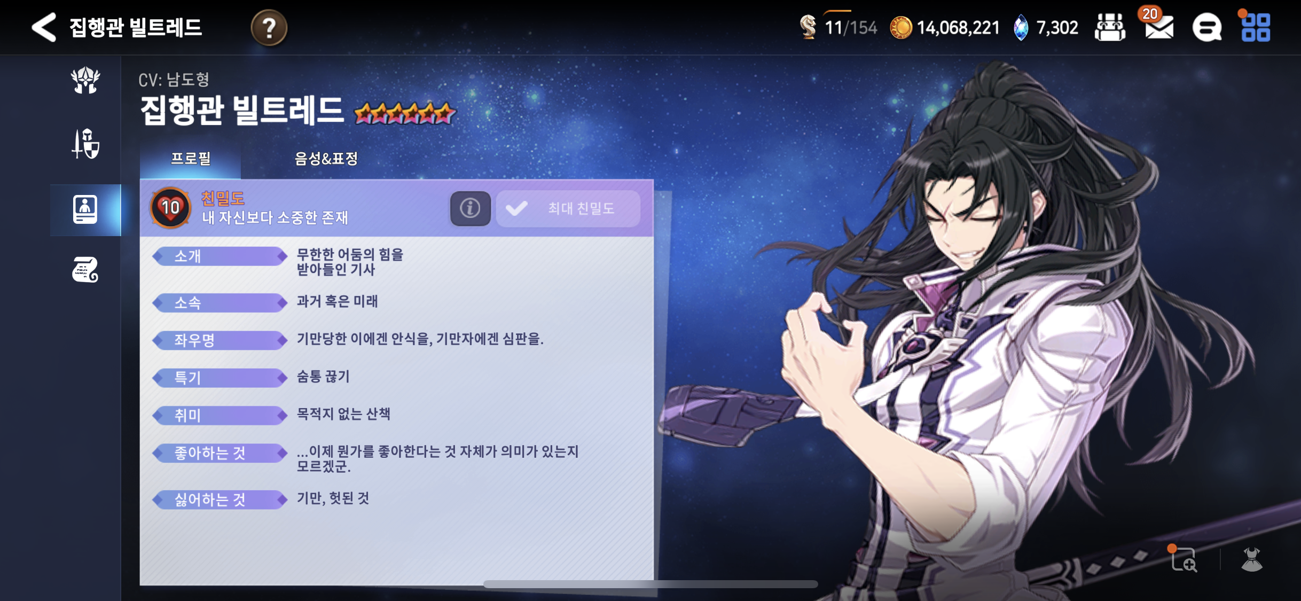Open the guild castle icon
The height and width of the screenshot is (601, 1301).
click(1110, 27)
